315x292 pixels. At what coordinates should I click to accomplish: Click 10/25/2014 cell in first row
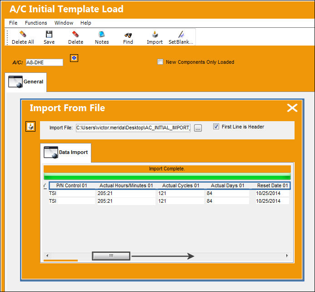coord(272,193)
